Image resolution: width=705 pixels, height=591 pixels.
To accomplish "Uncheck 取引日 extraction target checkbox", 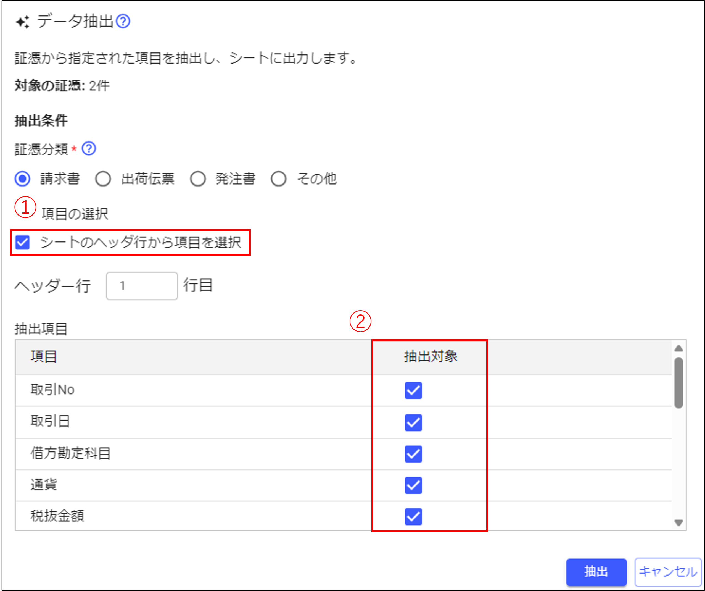I will 413,422.
